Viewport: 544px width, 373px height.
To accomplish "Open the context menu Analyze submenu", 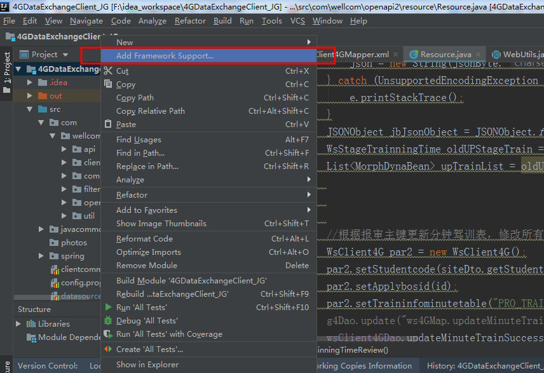I will [209, 180].
